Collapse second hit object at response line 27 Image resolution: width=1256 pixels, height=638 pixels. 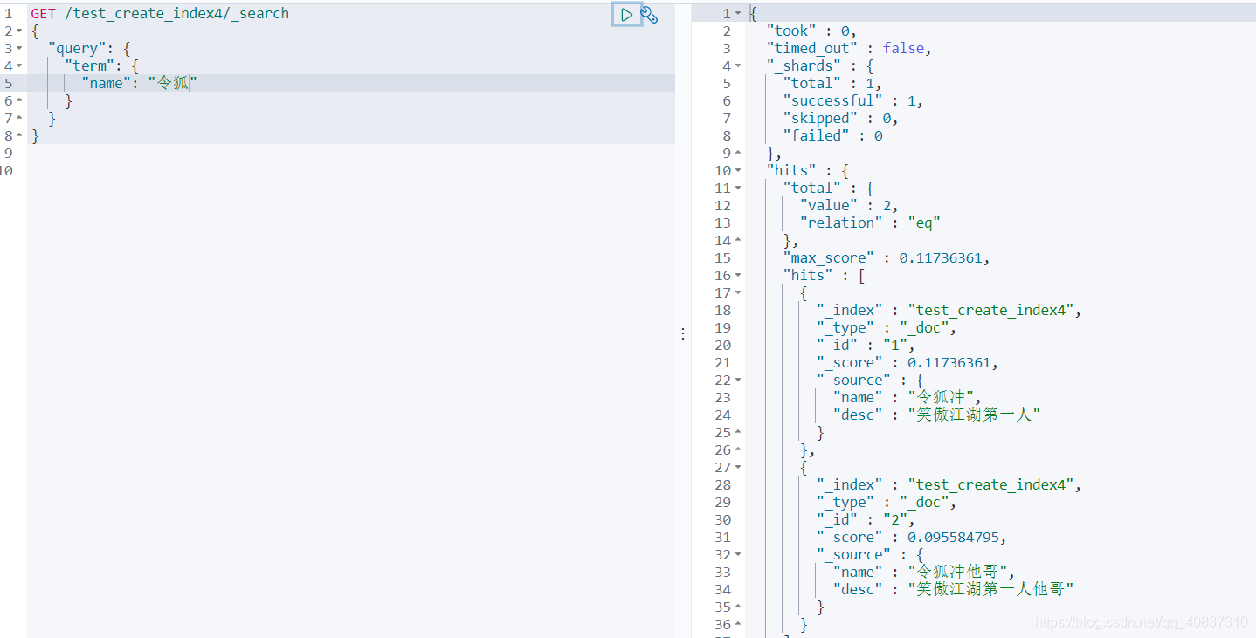point(738,468)
